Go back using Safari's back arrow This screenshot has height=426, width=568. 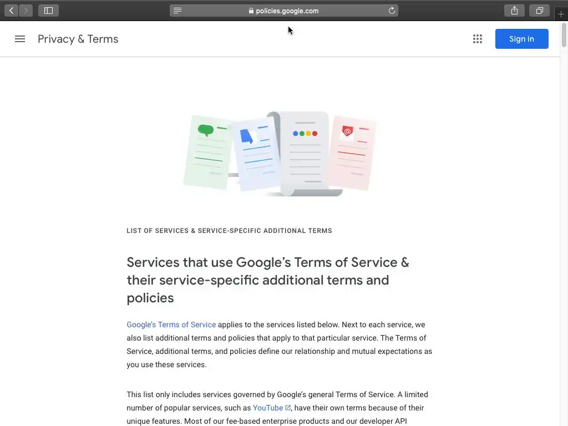tap(12, 11)
